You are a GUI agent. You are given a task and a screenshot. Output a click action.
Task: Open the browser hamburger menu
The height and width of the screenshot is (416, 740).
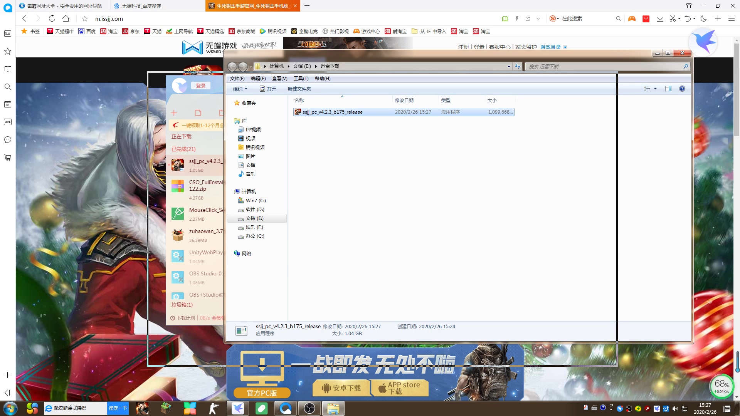pos(731,18)
